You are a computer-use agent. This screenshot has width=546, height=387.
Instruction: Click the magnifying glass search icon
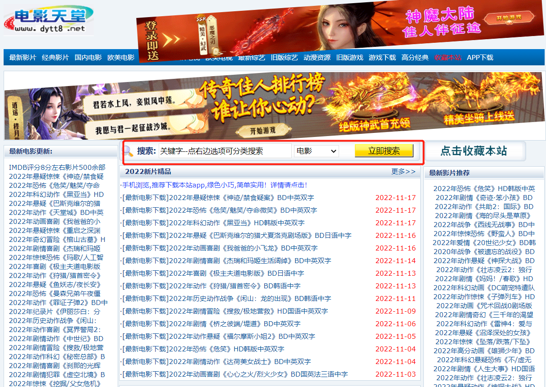pos(128,151)
